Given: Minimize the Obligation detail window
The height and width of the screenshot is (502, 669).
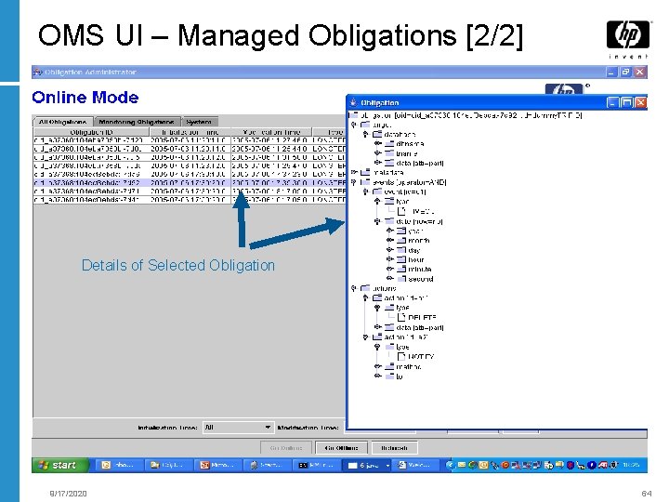Looking at the screenshot, I should pos(612,102).
